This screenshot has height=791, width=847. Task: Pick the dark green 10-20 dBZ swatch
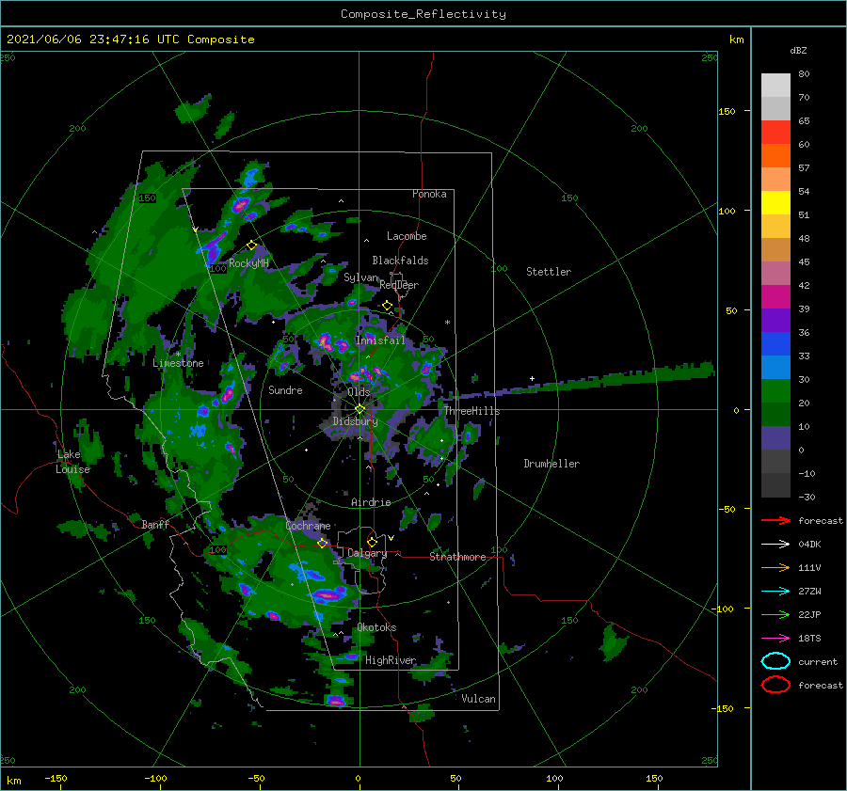[x=775, y=415]
